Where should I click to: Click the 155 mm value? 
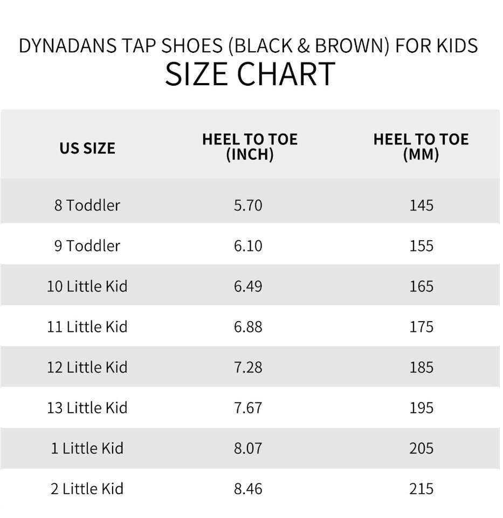point(421,246)
